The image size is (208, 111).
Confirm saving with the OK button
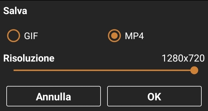[154, 96]
